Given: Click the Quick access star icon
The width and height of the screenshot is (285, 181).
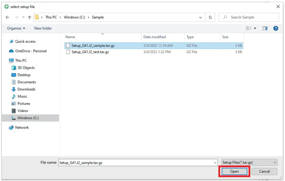Looking at the screenshot, I should [x=11, y=41].
